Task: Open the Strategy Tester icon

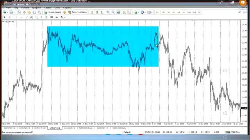Action: 39,12
